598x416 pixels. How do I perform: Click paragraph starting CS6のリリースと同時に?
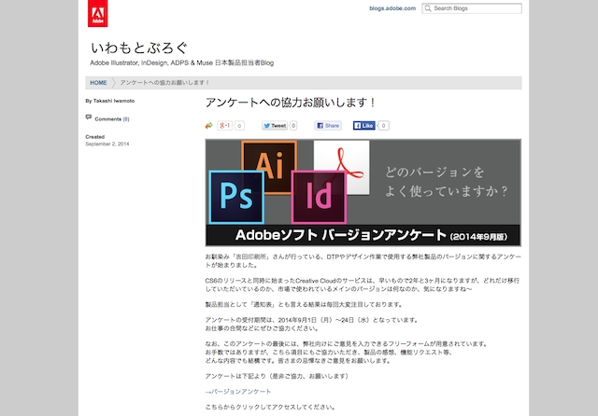[363, 284]
